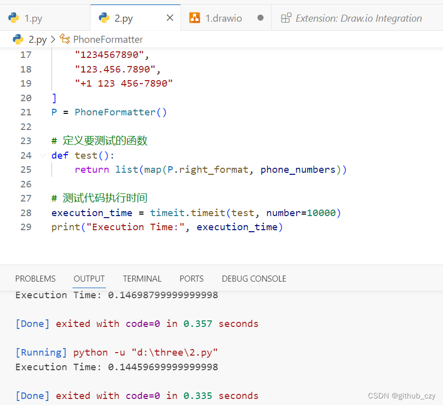Click the string "1234567890" on line 17
443x405 pixels.
tap(109, 54)
